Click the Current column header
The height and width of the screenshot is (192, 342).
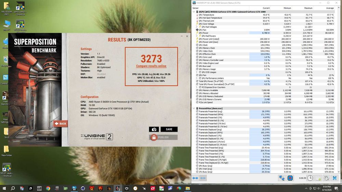(260, 8)
